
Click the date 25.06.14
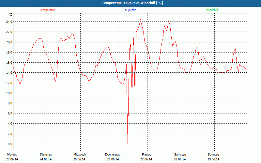(79, 159)
